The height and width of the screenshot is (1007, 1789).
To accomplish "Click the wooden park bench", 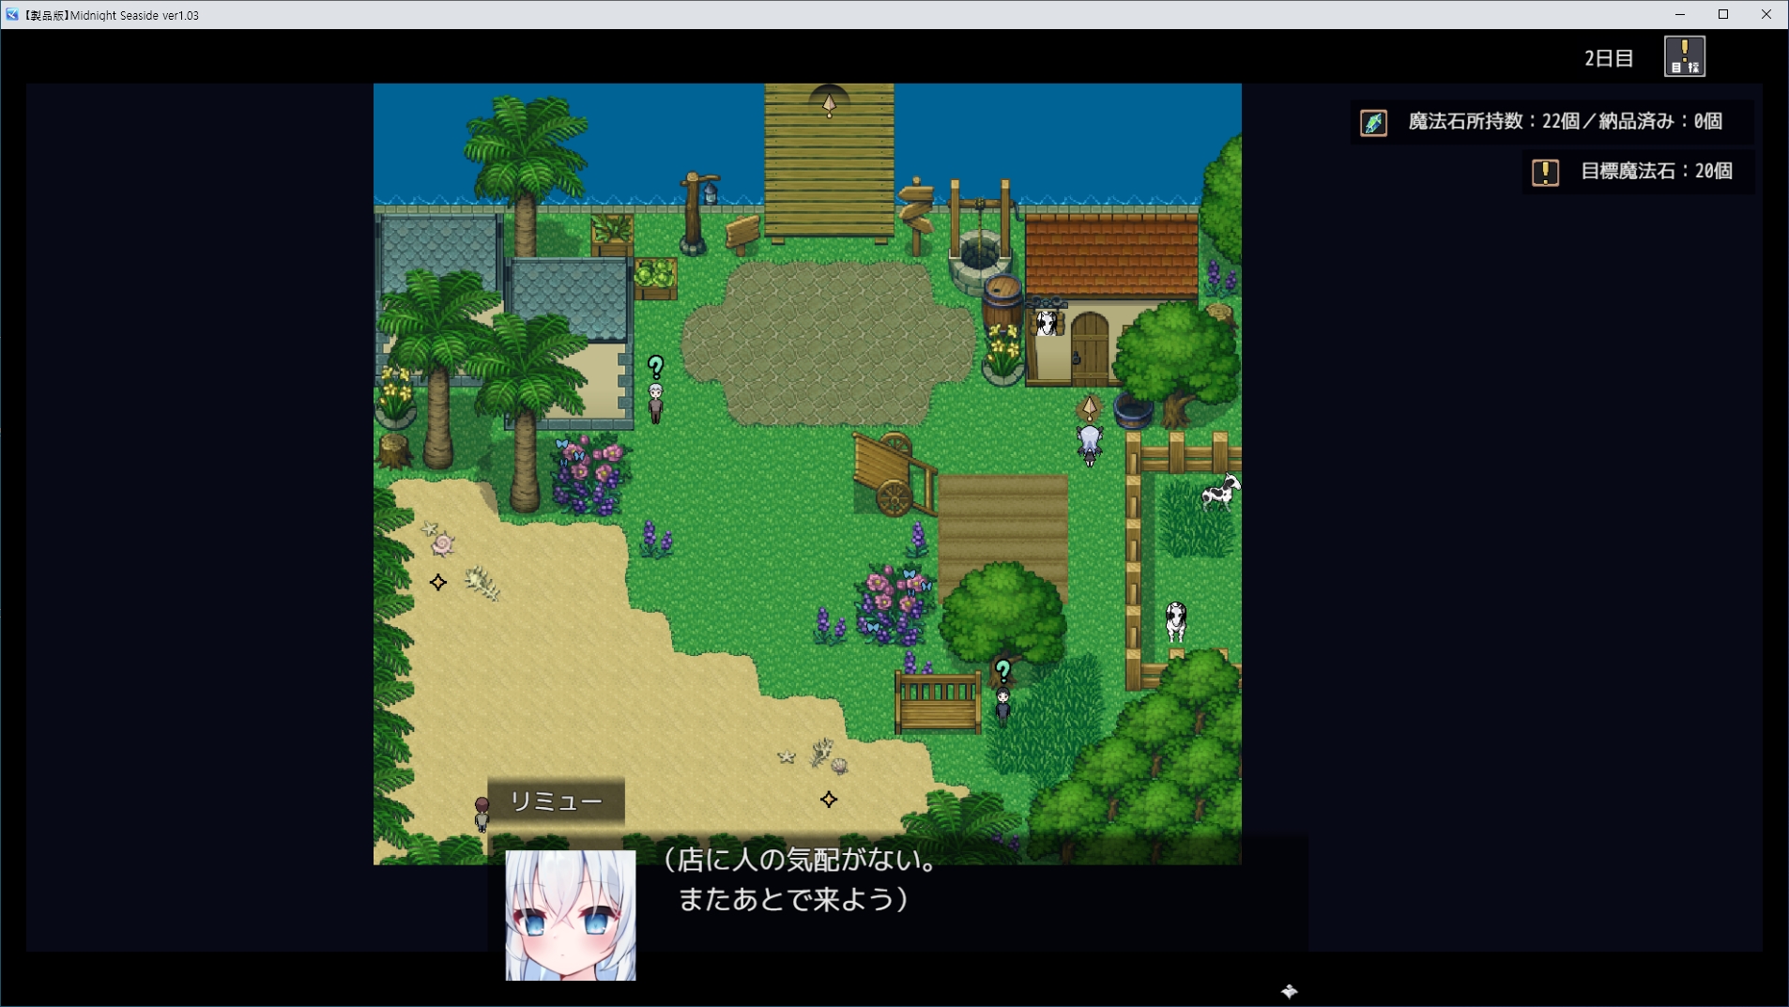I will click(x=938, y=704).
